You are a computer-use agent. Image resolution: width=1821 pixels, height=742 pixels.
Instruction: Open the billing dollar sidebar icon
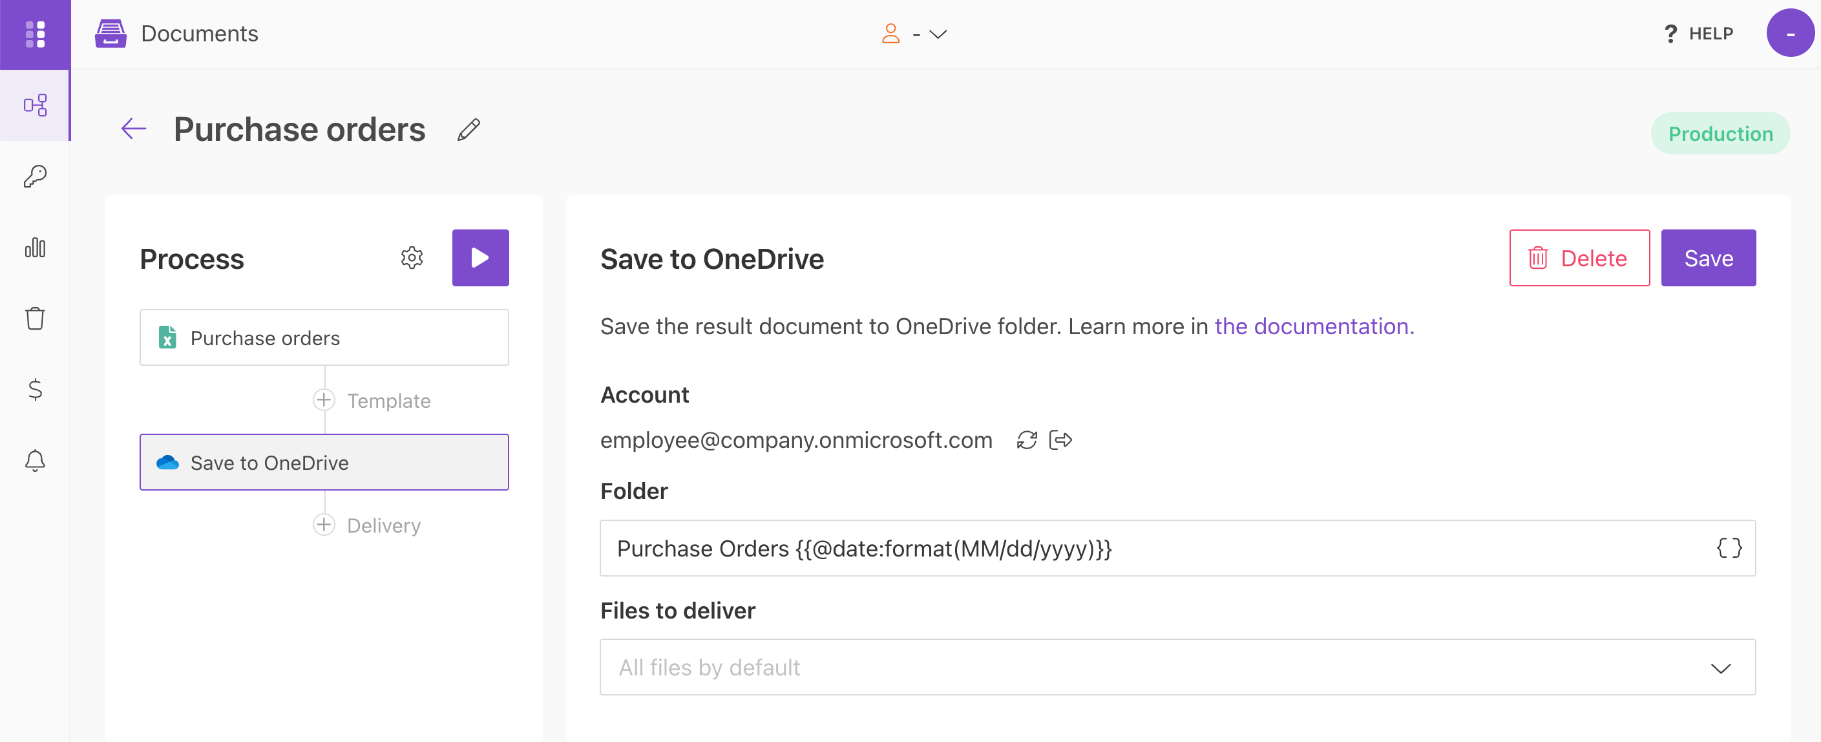click(35, 389)
